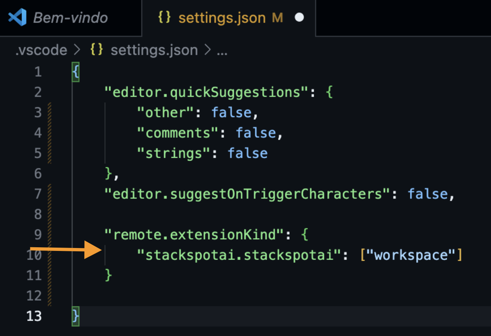Click the VS Code logo on Bem-vindo tab
491x336 pixels.
17,18
